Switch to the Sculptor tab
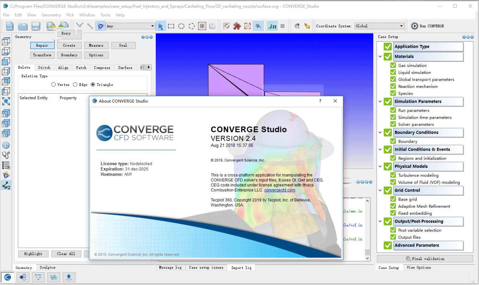The width and height of the screenshot is (479, 285). (48, 268)
